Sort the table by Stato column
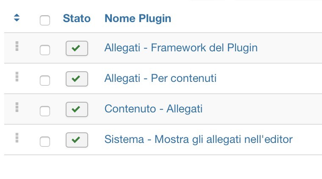The image size is (322, 179). pos(77,18)
